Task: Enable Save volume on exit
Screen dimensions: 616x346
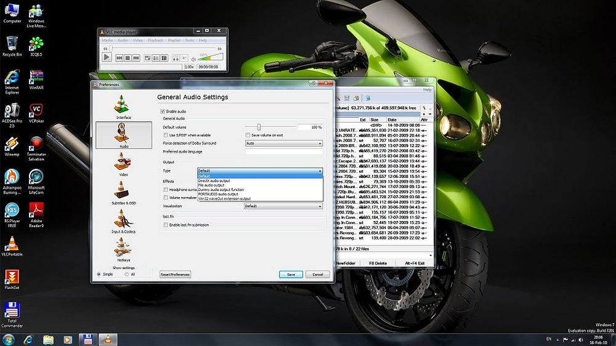Action: [248, 135]
